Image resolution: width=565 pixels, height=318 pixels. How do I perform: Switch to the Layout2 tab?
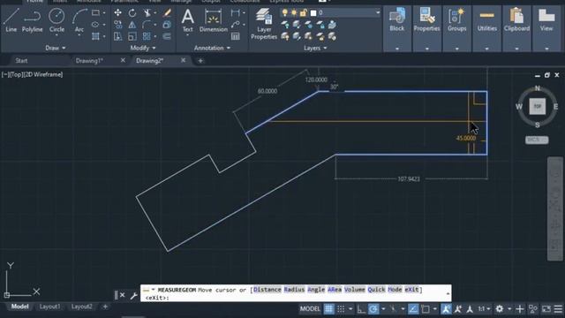(x=82, y=307)
